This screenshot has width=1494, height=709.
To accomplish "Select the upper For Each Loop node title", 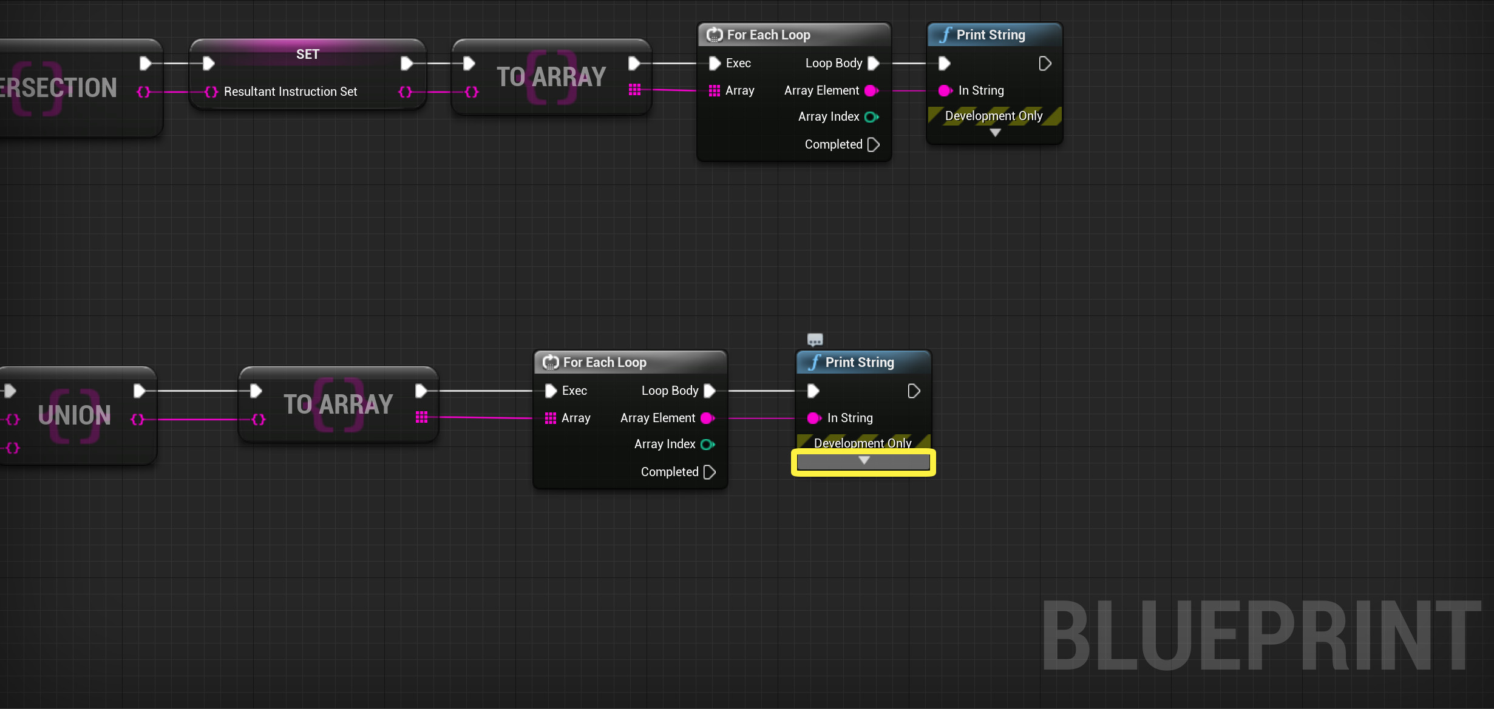I will (768, 35).
